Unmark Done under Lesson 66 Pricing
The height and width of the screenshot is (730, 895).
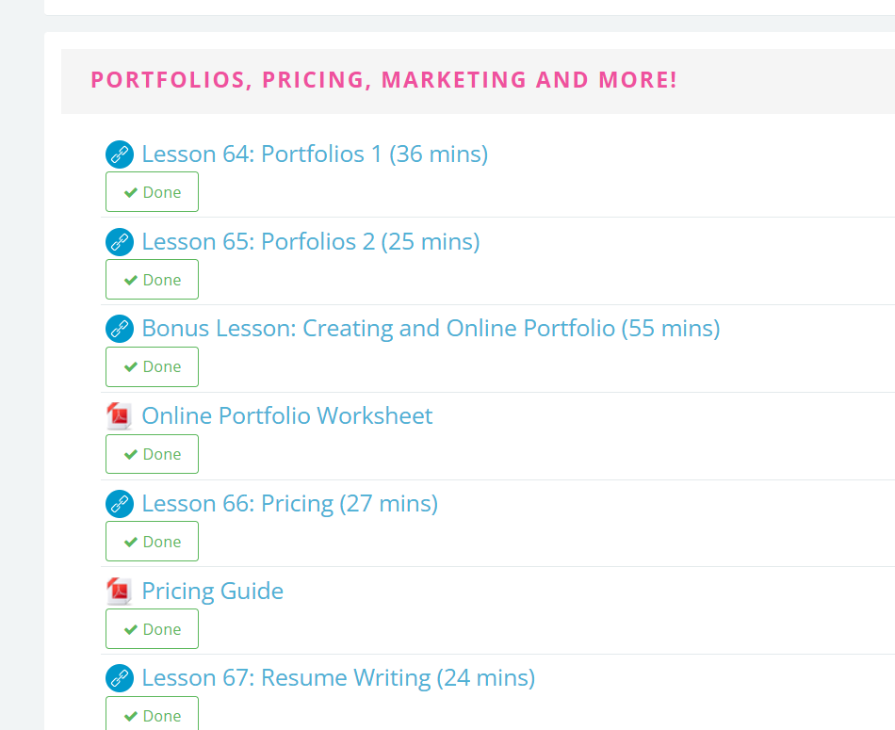152,541
